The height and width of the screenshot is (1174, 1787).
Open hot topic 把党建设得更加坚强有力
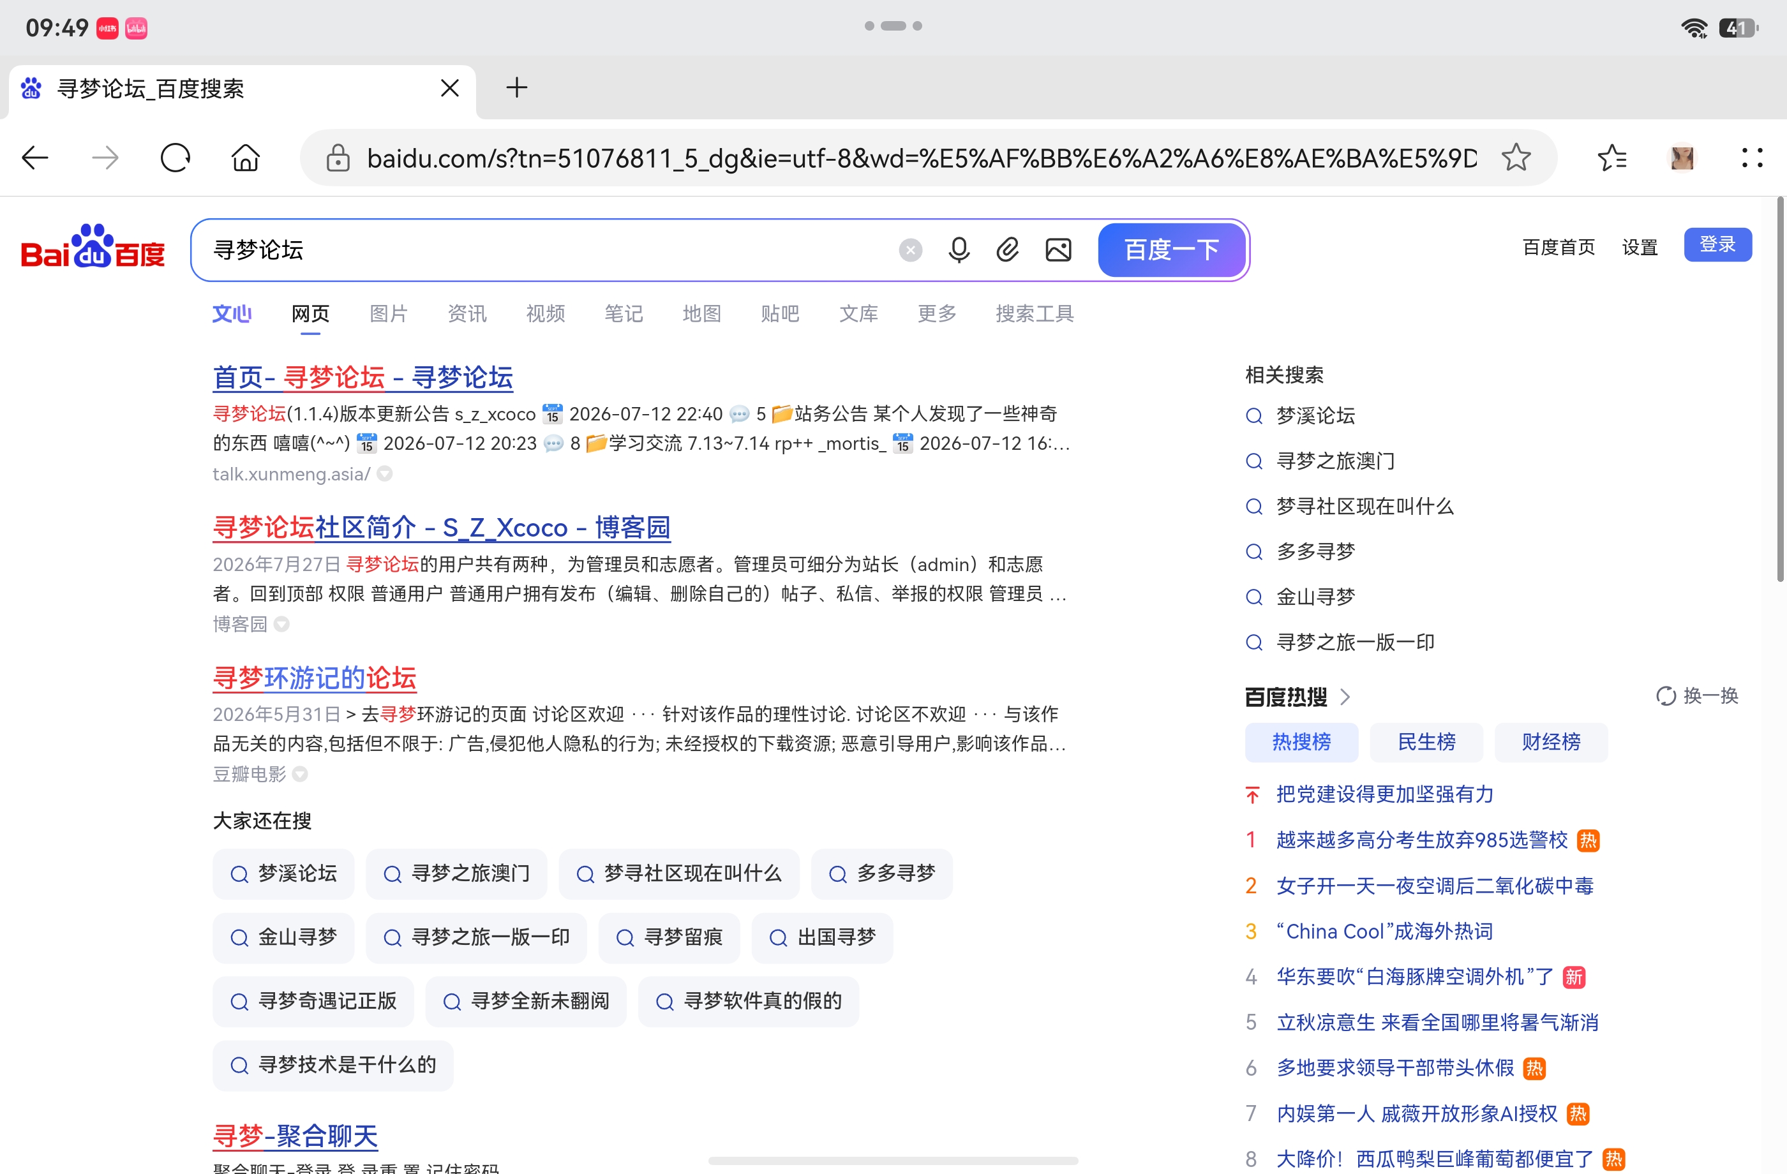click(x=1386, y=794)
